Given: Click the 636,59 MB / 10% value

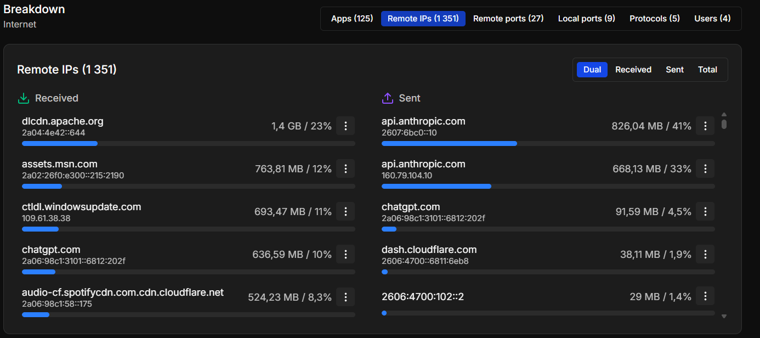Looking at the screenshot, I should click(x=292, y=255).
